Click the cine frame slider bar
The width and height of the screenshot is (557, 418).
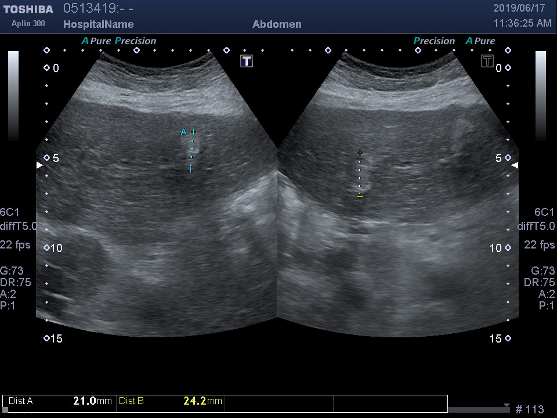(477, 410)
